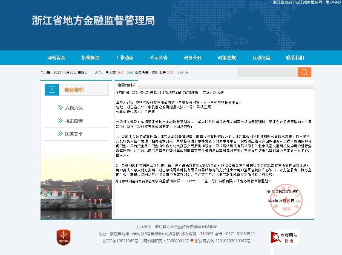Go to 工作动态 in the navigation bar
342x255 pixels.
(x=124, y=58)
